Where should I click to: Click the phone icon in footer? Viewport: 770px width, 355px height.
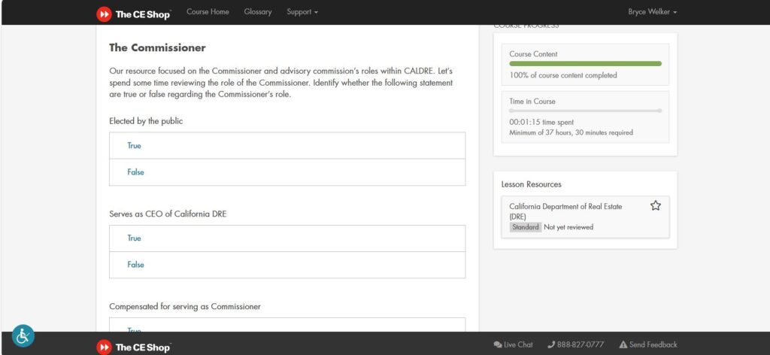[x=551, y=344]
